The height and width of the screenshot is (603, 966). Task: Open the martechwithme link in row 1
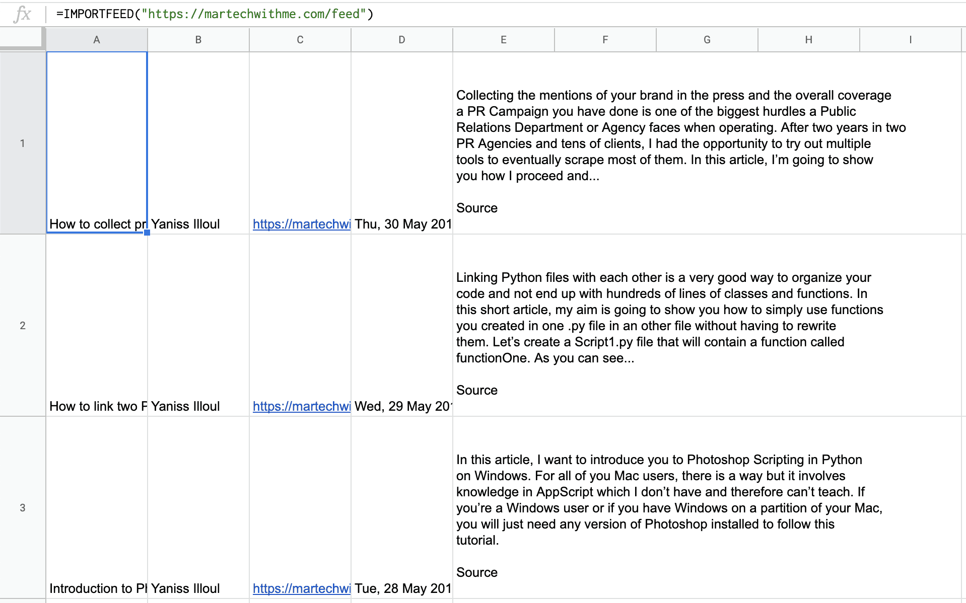(301, 224)
